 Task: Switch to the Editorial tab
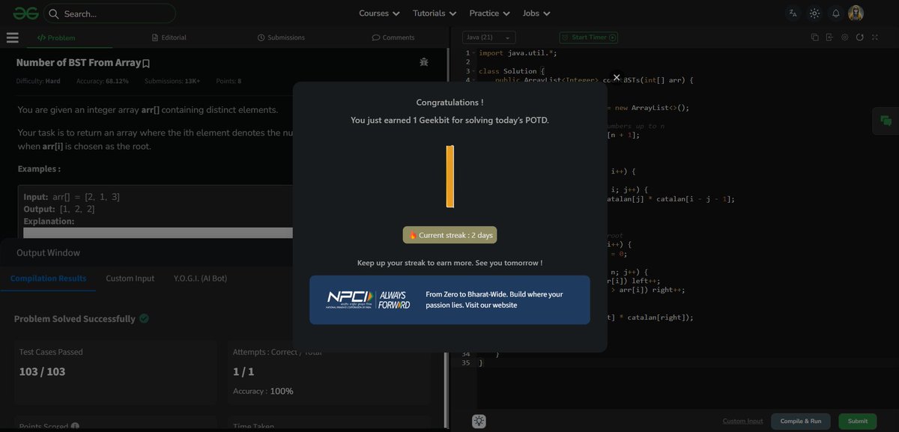click(169, 37)
